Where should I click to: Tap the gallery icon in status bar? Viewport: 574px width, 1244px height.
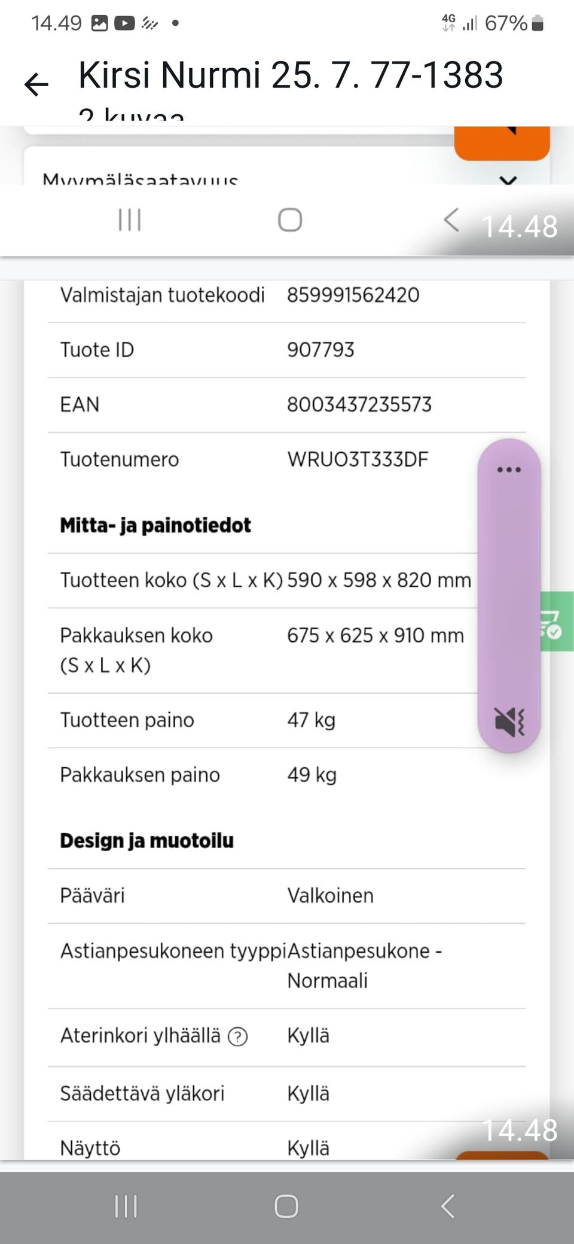click(x=99, y=23)
